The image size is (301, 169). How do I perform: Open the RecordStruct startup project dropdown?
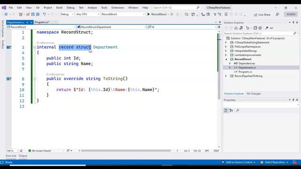pos(123,15)
